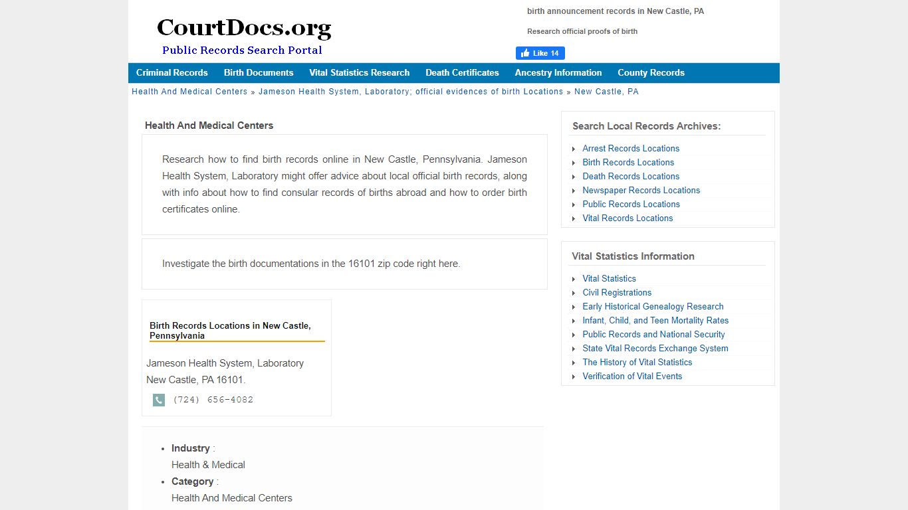Follow Health And Medical Centers breadcrumb
Viewport: 908px width, 510px height.
click(189, 92)
